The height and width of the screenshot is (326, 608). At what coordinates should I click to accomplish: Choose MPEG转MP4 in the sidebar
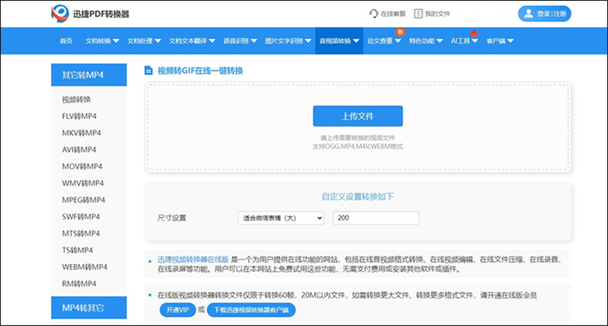(84, 200)
